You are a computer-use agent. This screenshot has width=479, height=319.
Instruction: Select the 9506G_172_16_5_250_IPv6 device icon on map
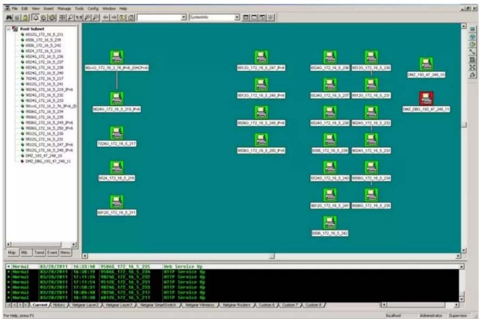pos(261,140)
